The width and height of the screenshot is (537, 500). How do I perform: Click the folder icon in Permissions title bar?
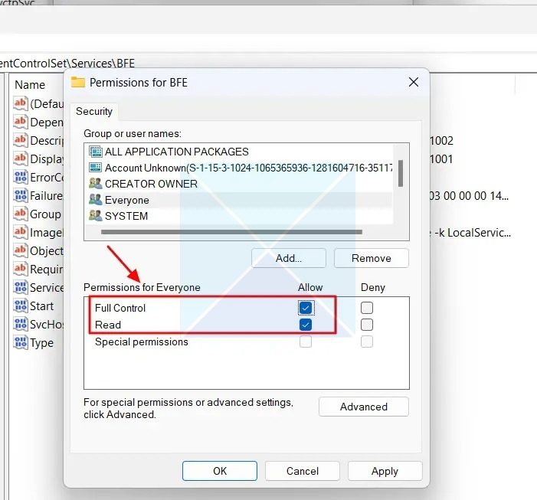pyautogui.click(x=78, y=83)
